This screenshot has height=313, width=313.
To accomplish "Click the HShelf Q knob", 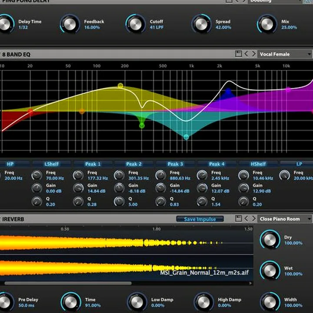I will click(243, 201).
